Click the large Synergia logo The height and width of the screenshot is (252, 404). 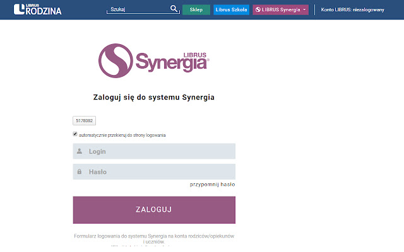coord(154,60)
